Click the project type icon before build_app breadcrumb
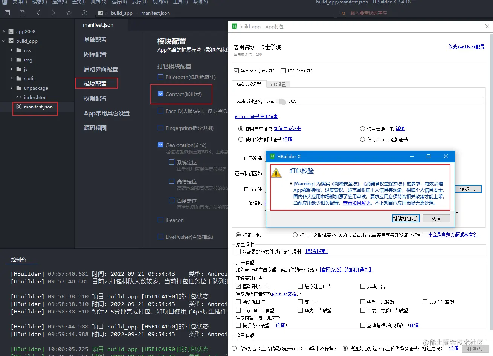The height and width of the screenshot is (356, 493). coord(101,13)
